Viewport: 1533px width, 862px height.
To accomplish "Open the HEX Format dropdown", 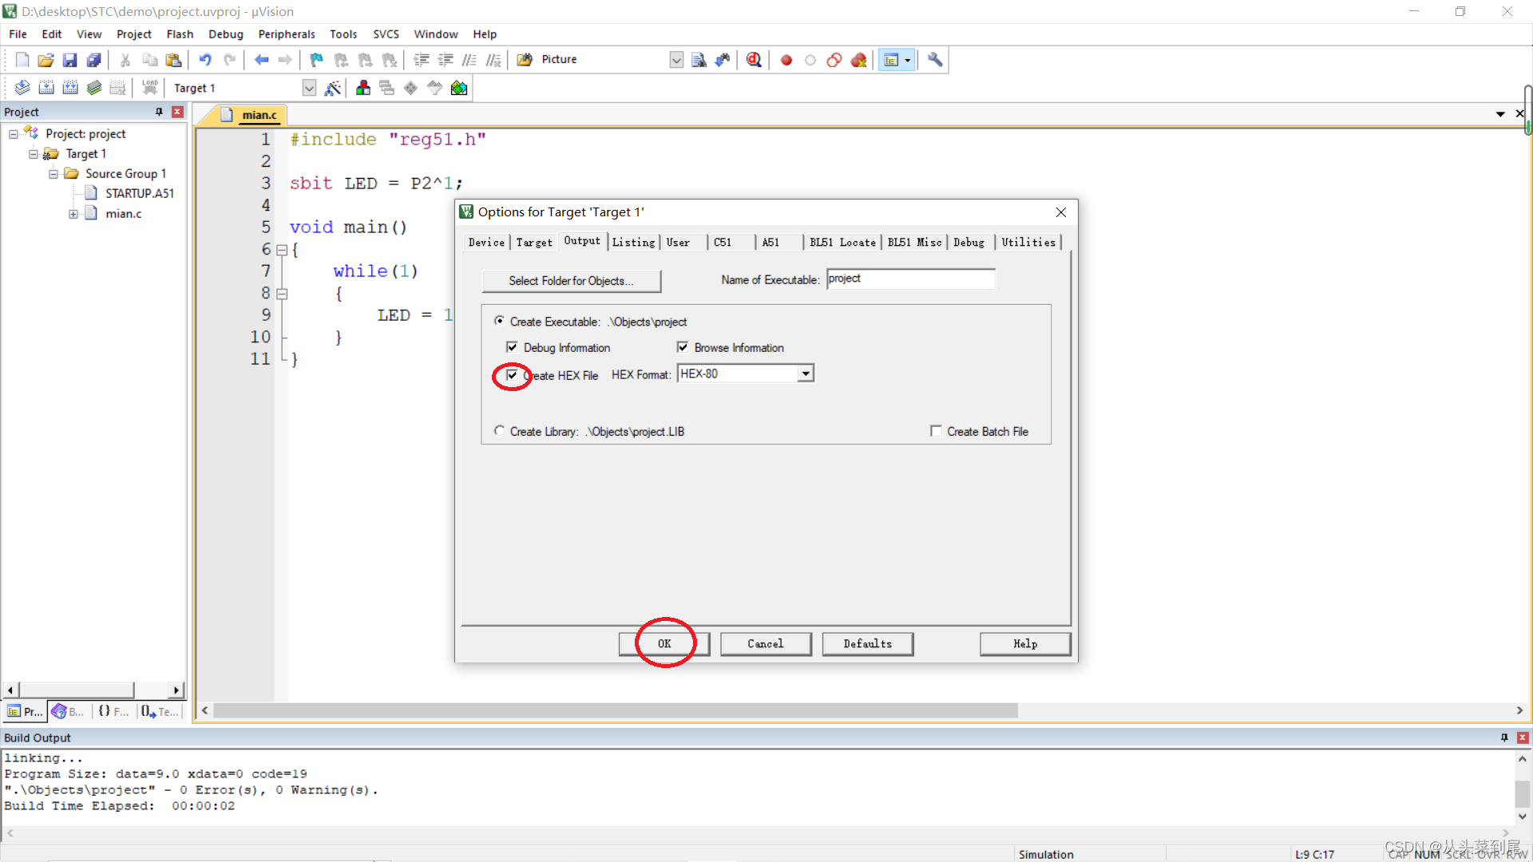I will coord(806,374).
